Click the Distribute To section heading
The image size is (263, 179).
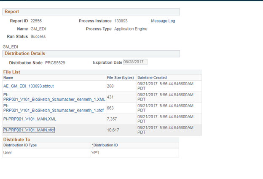17,140
